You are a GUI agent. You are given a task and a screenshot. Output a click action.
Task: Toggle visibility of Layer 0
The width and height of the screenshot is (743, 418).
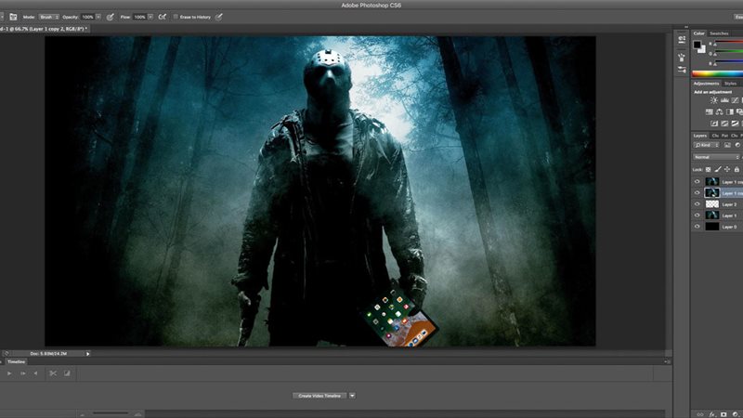pos(697,227)
